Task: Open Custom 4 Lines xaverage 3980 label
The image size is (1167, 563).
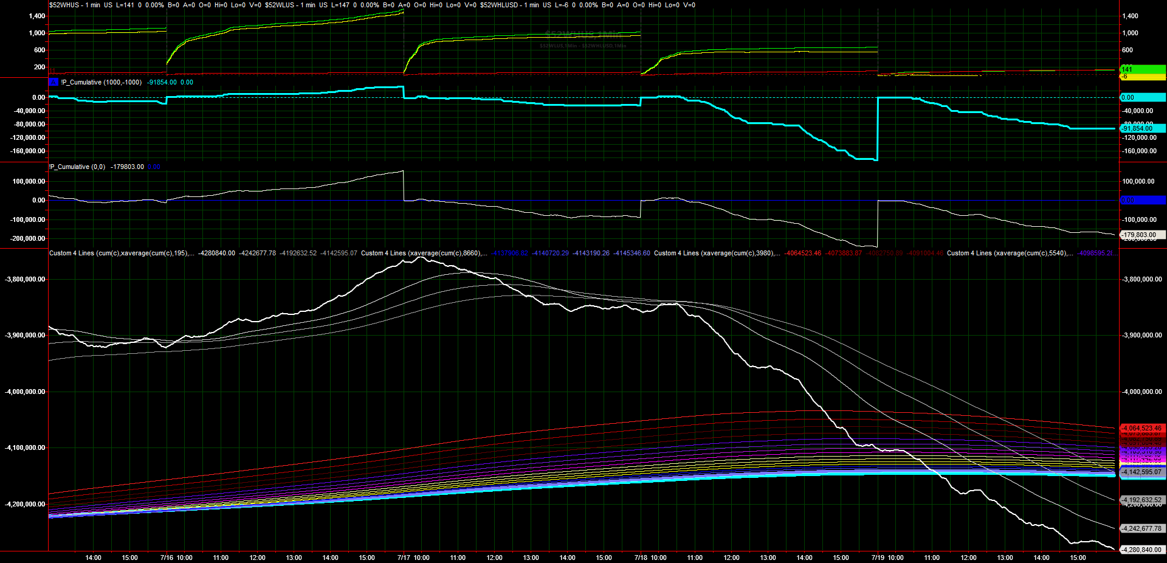Action: click(717, 253)
